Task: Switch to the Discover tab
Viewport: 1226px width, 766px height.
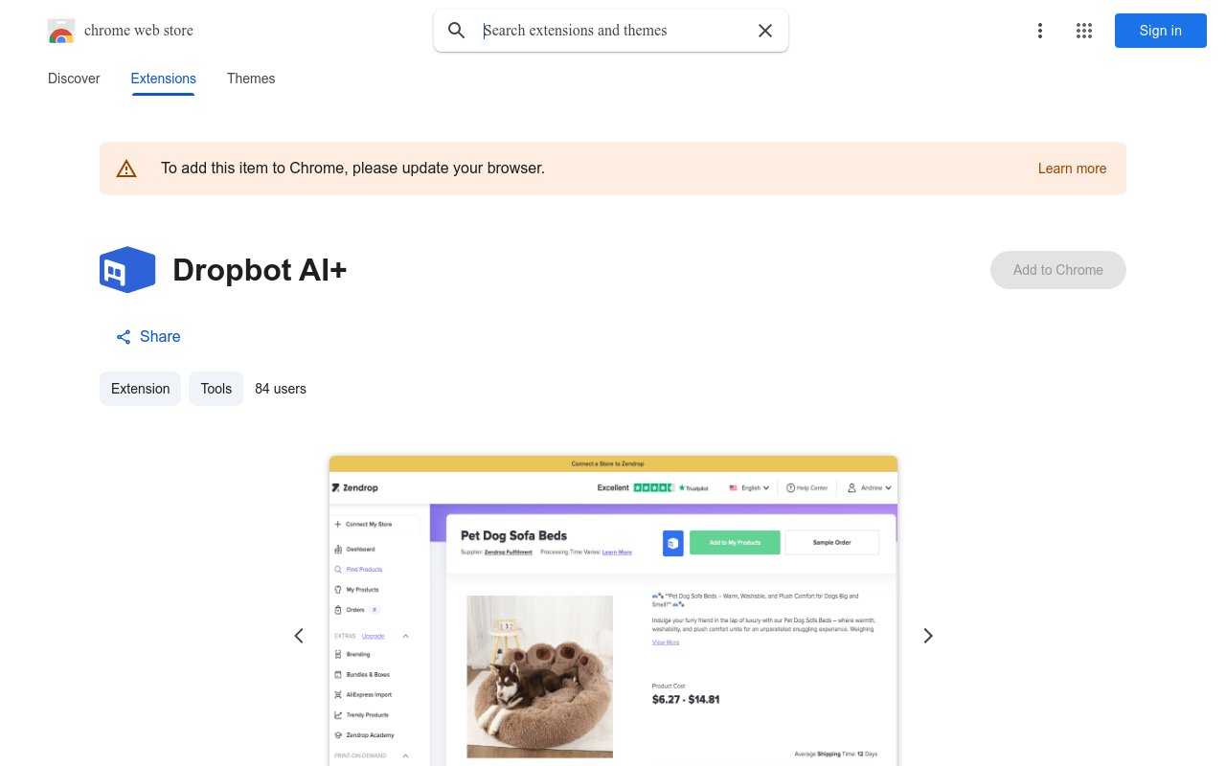Action: 74,79
